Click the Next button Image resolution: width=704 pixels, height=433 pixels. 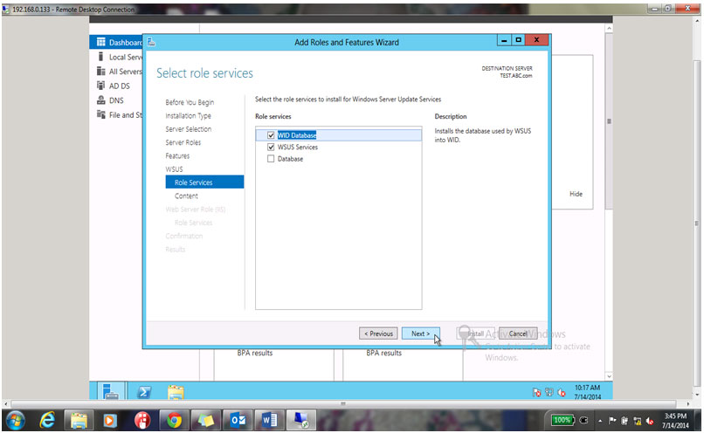[421, 333]
